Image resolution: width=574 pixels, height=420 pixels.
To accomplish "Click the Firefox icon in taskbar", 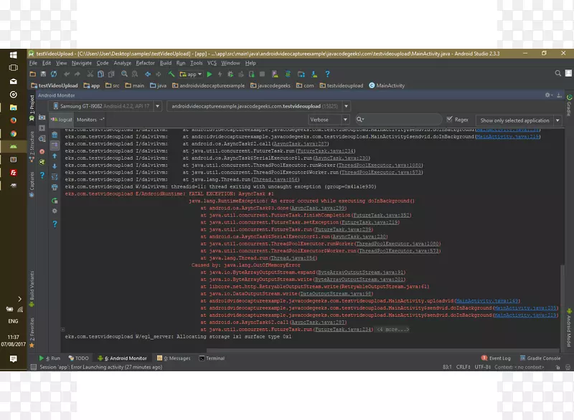I will click(14, 120).
